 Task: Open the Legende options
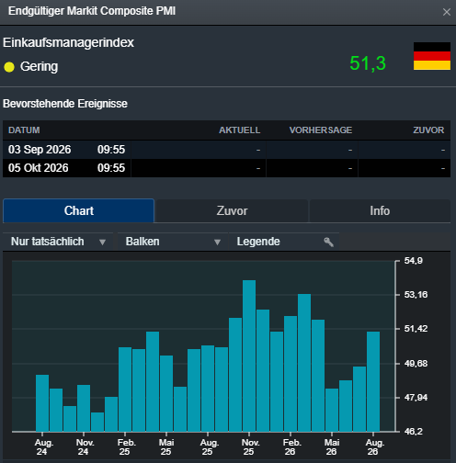click(x=284, y=242)
